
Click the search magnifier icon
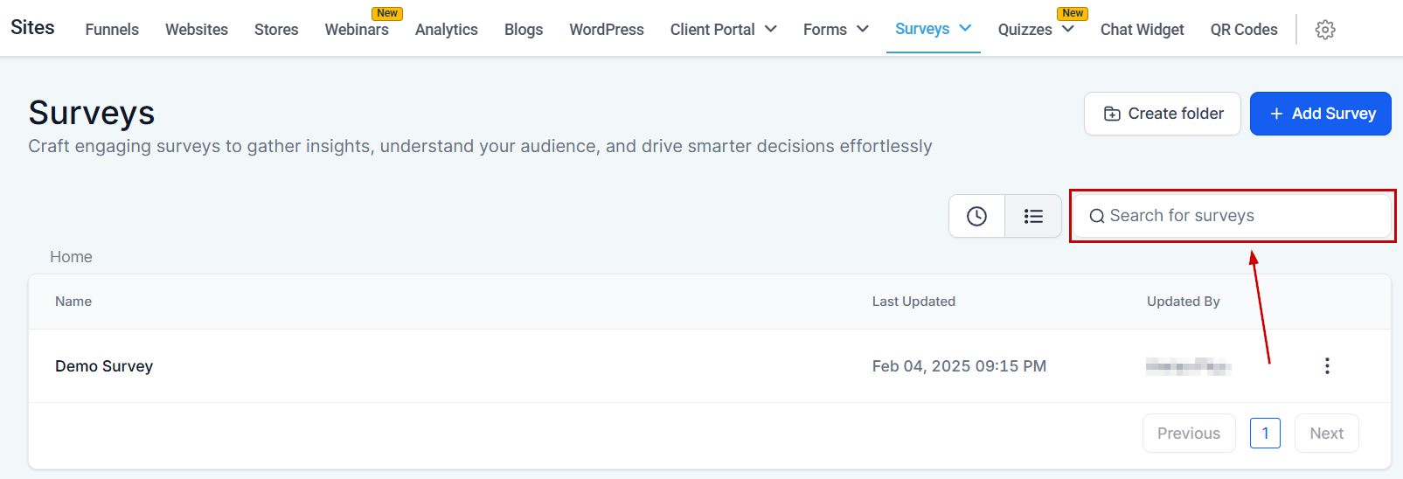click(1096, 216)
